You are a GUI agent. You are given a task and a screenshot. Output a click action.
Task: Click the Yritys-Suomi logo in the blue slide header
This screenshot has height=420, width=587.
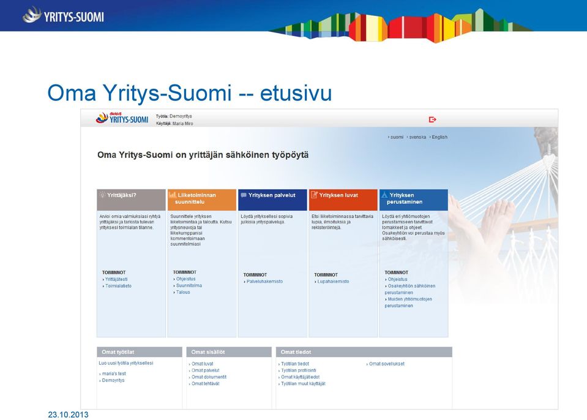point(63,15)
